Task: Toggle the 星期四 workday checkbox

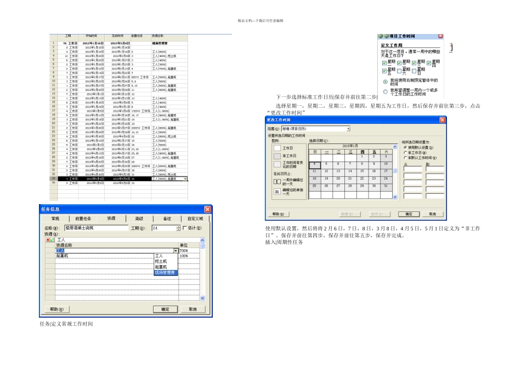Action: pos(429,63)
